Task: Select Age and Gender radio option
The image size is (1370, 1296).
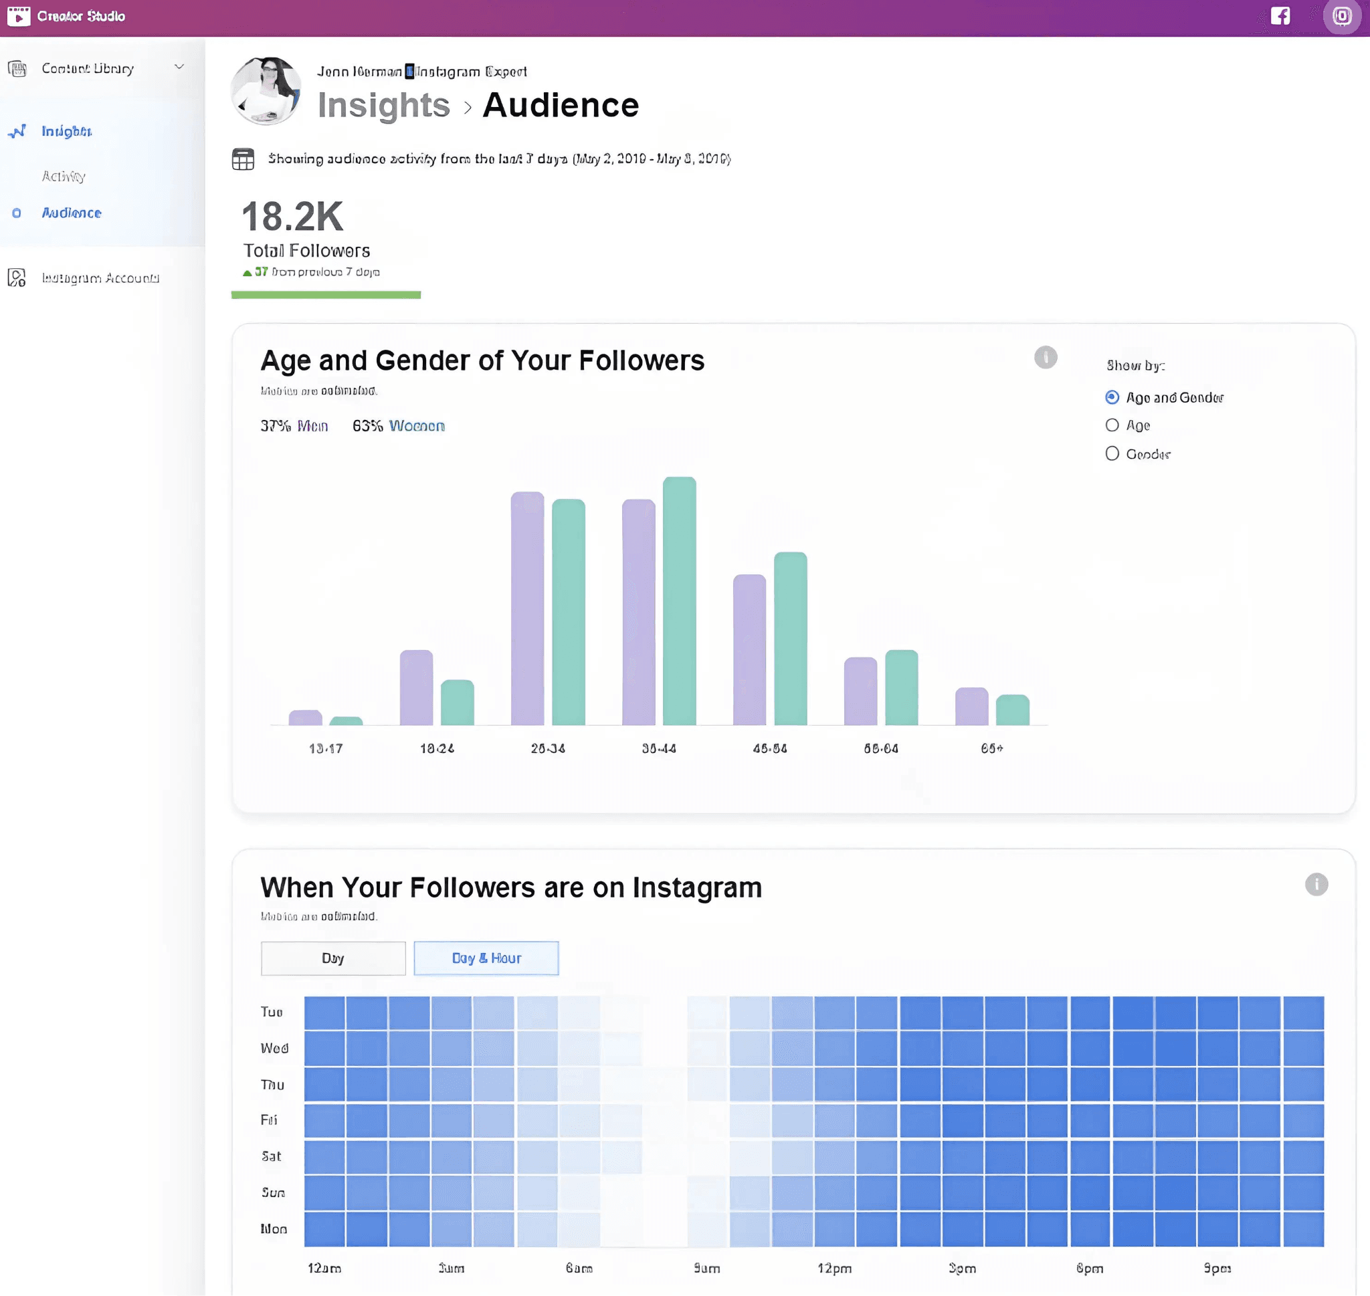Action: pyautogui.click(x=1112, y=397)
